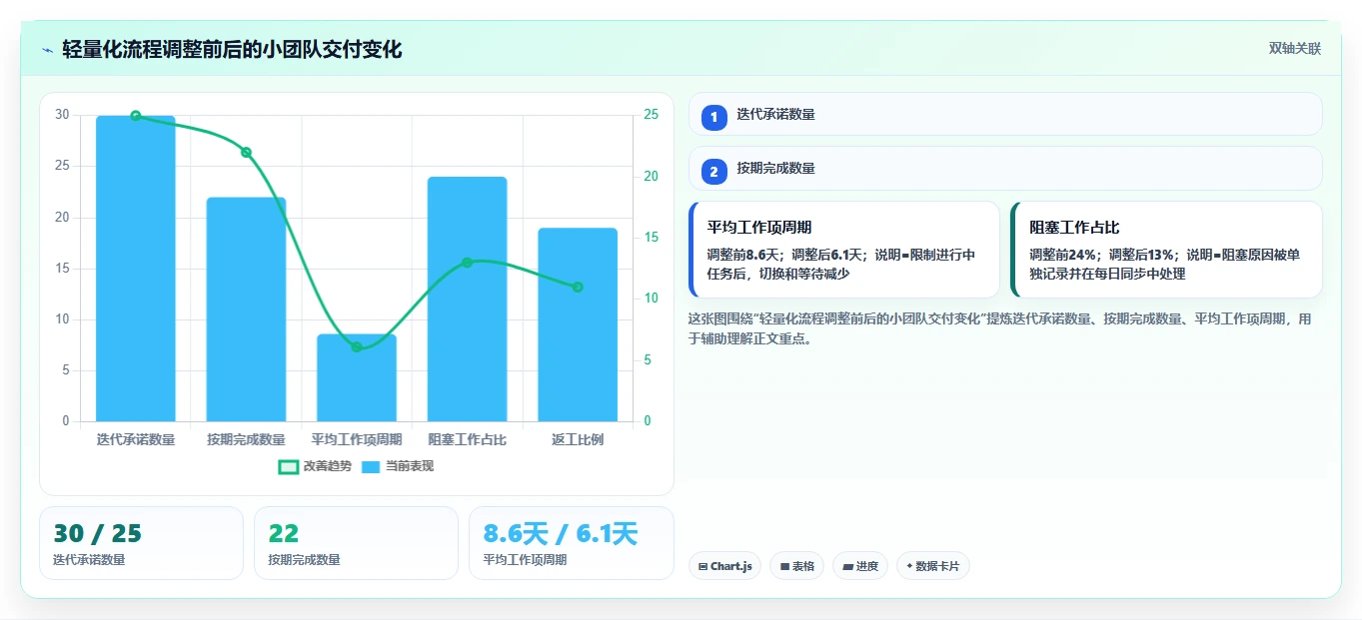This screenshot has height=620, width=1362.
Task: Click the 平均工作项周期 bar in chart
Action: pyautogui.click(x=357, y=377)
